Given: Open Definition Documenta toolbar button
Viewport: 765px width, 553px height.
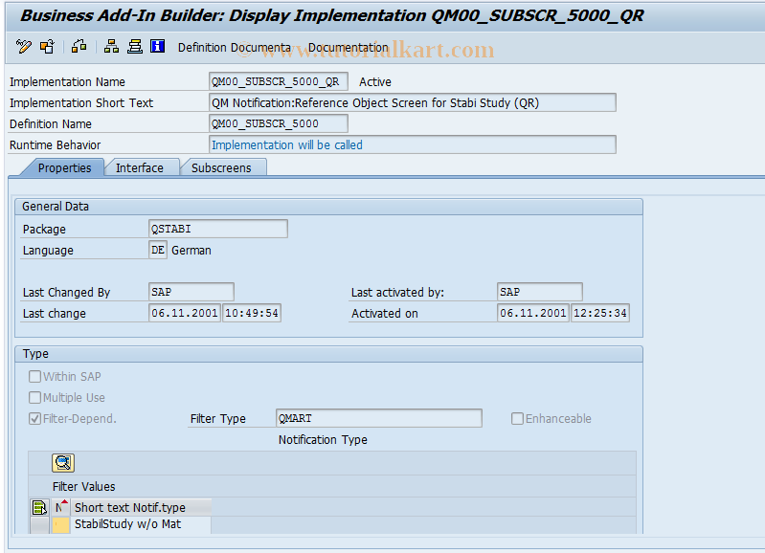Looking at the screenshot, I should 235,47.
